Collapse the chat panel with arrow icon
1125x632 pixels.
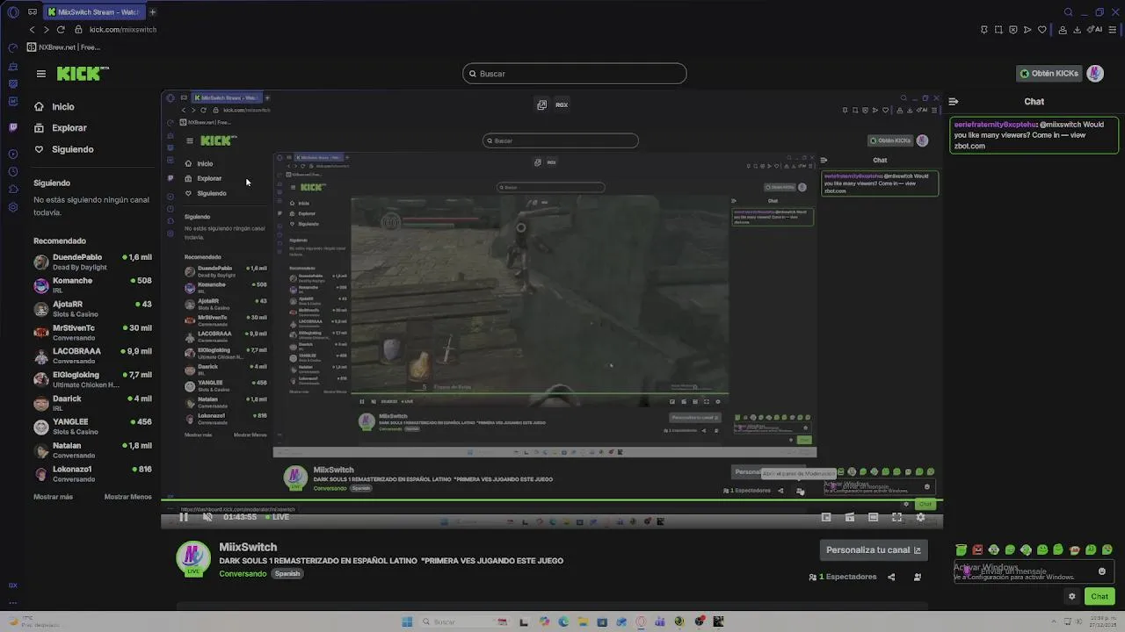click(x=954, y=102)
